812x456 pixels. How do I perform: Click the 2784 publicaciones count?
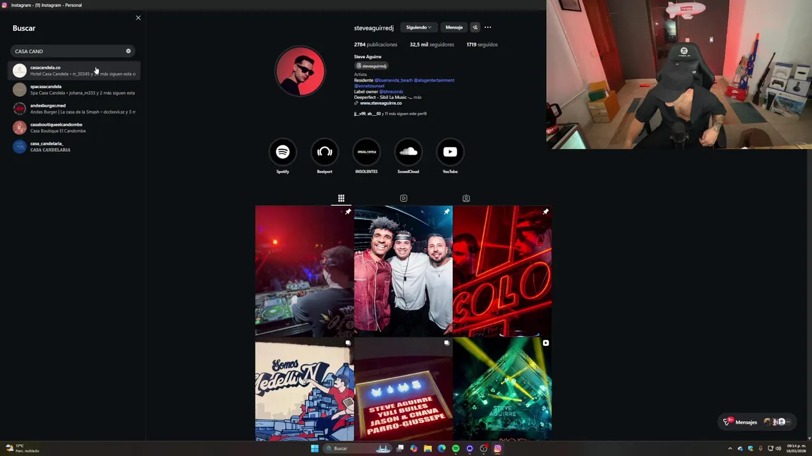(376, 44)
